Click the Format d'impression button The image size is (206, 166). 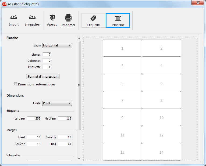[42, 77]
